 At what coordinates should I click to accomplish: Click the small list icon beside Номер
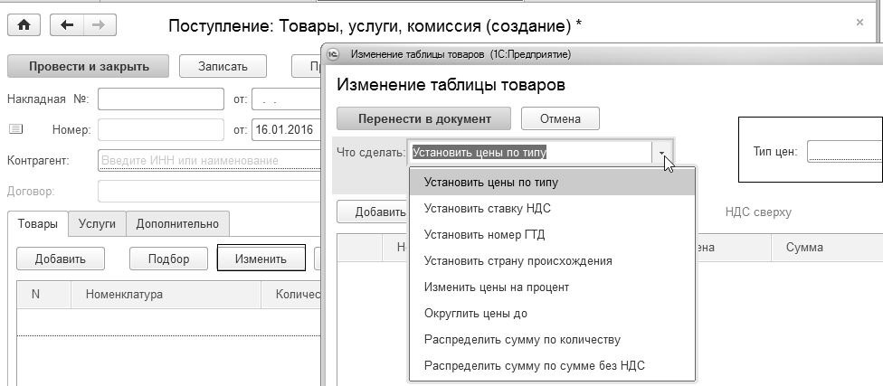click(x=14, y=129)
